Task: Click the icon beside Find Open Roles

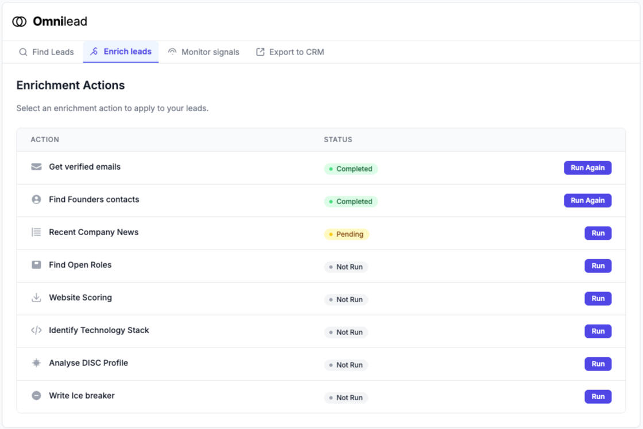Action: pyautogui.click(x=36, y=265)
